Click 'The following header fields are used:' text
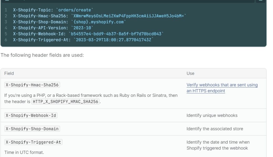The width and height of the screenshot is (273, 157). [42, 55]
